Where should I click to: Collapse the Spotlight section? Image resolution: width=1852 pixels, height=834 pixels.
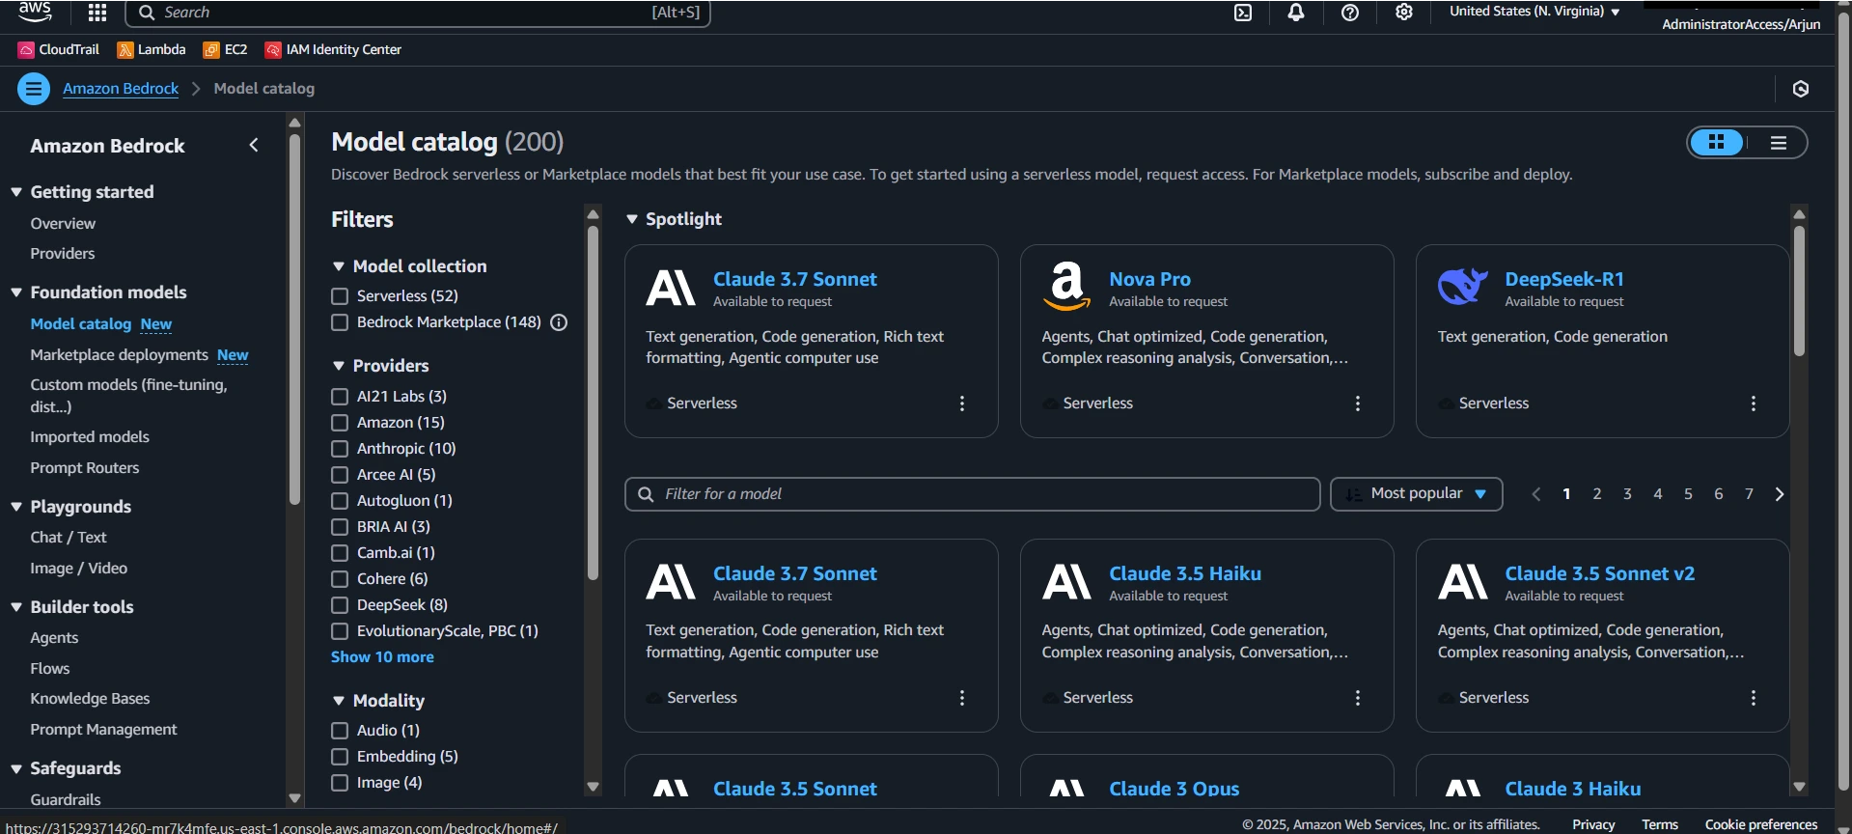click(x=632, y=219)
